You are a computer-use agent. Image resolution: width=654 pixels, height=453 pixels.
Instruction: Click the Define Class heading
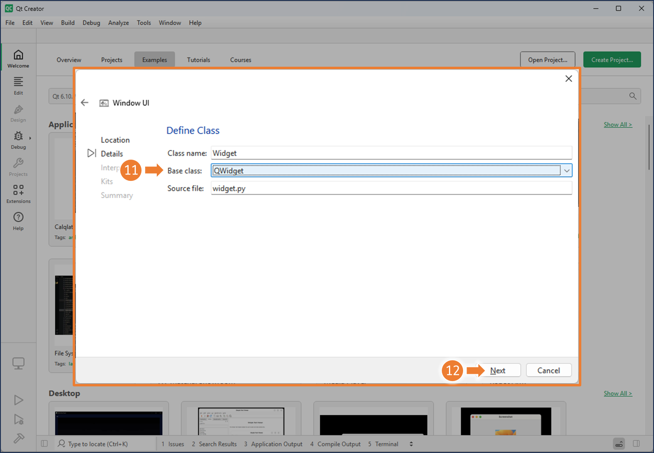(x=193, y=131)
